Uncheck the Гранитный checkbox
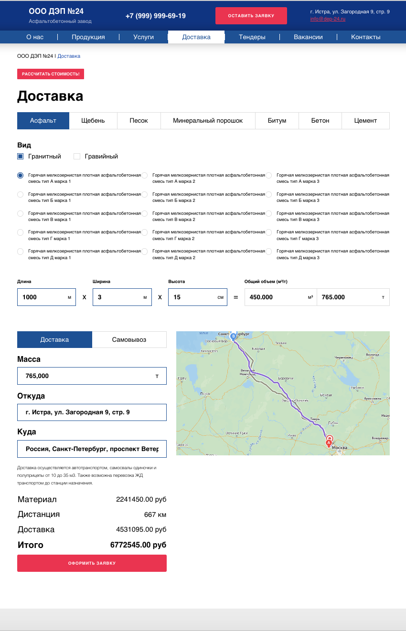Screen dimensions: 406x631 click(21, 157)
